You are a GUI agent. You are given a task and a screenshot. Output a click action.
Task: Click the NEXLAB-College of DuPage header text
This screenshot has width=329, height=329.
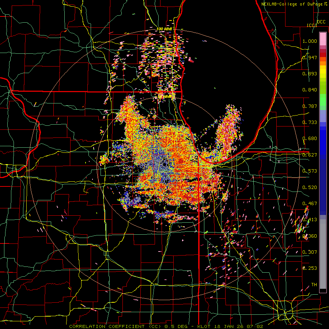[294, 4]
